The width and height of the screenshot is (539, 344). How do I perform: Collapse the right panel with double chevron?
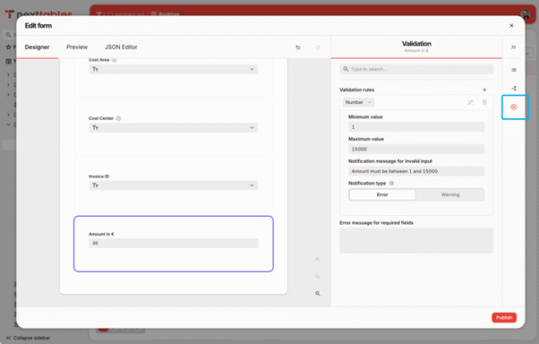(x=513, y=47)
